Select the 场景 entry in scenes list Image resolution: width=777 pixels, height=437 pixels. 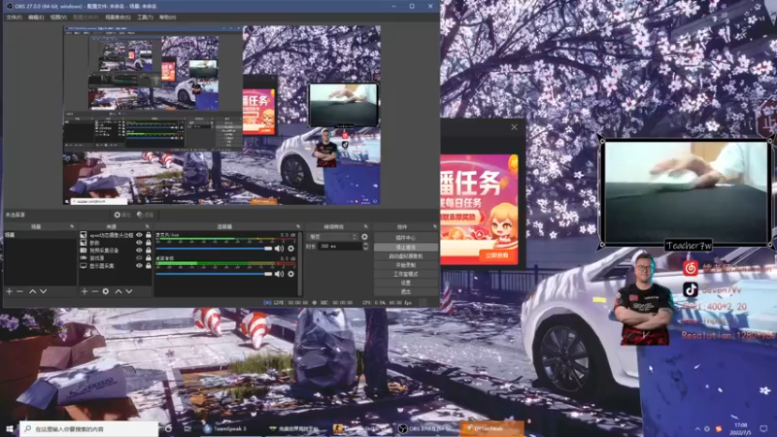[40, 235]
